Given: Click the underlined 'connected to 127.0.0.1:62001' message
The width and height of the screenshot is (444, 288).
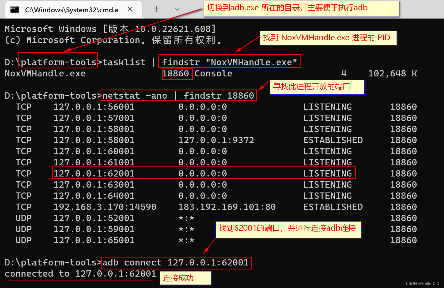Looking at the screenshot, I should 79,273.
